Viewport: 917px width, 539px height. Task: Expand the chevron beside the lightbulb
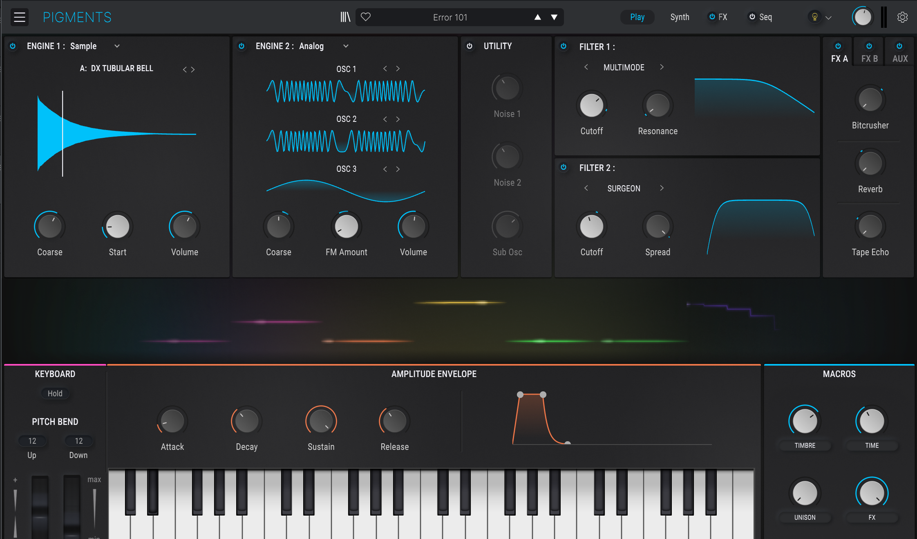click(829, 18)
